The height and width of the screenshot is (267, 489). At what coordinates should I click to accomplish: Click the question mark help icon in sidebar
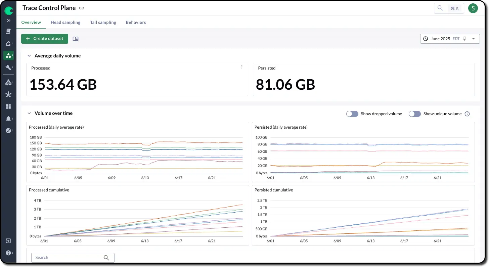(x=8, y=253)
